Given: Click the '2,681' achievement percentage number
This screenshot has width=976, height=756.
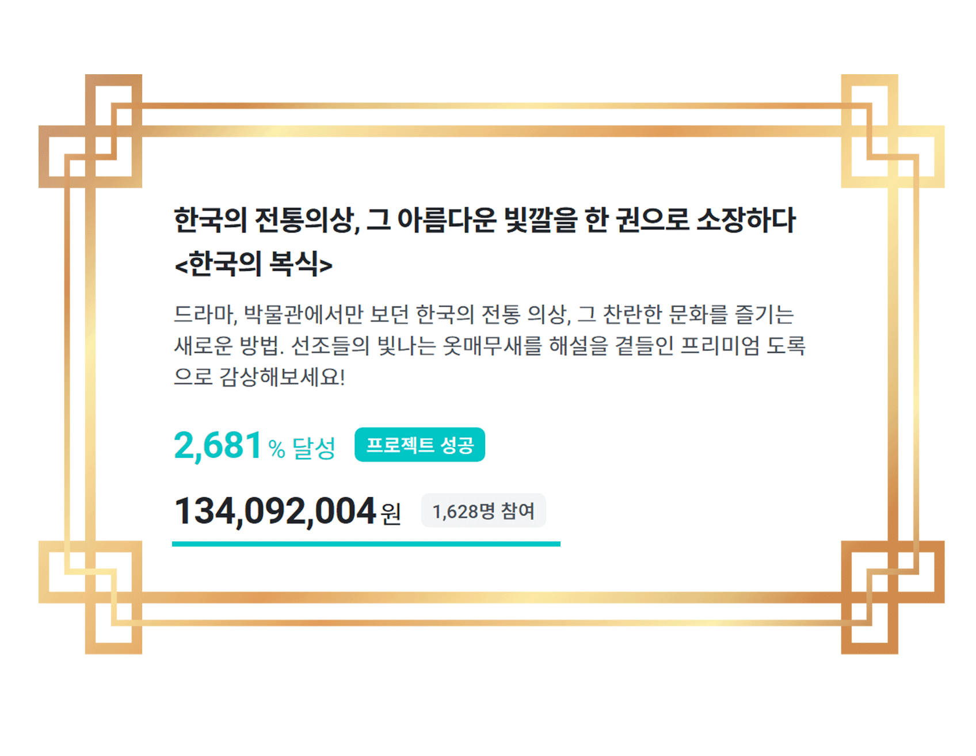Looking at the screenshot, I should [x=218, y=446].
